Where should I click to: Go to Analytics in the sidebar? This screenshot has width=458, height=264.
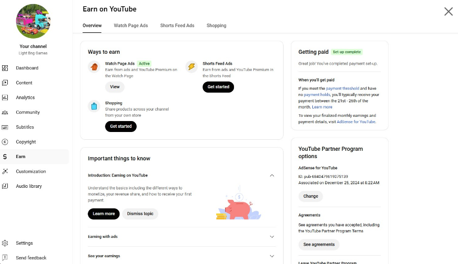(x=34, y=98)
